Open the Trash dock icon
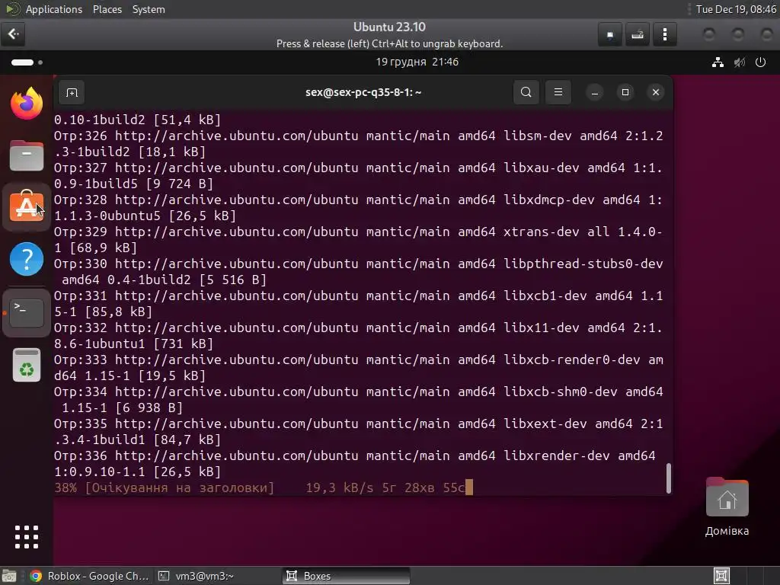This screenshot has height=585, width=780. coord(27,365)
